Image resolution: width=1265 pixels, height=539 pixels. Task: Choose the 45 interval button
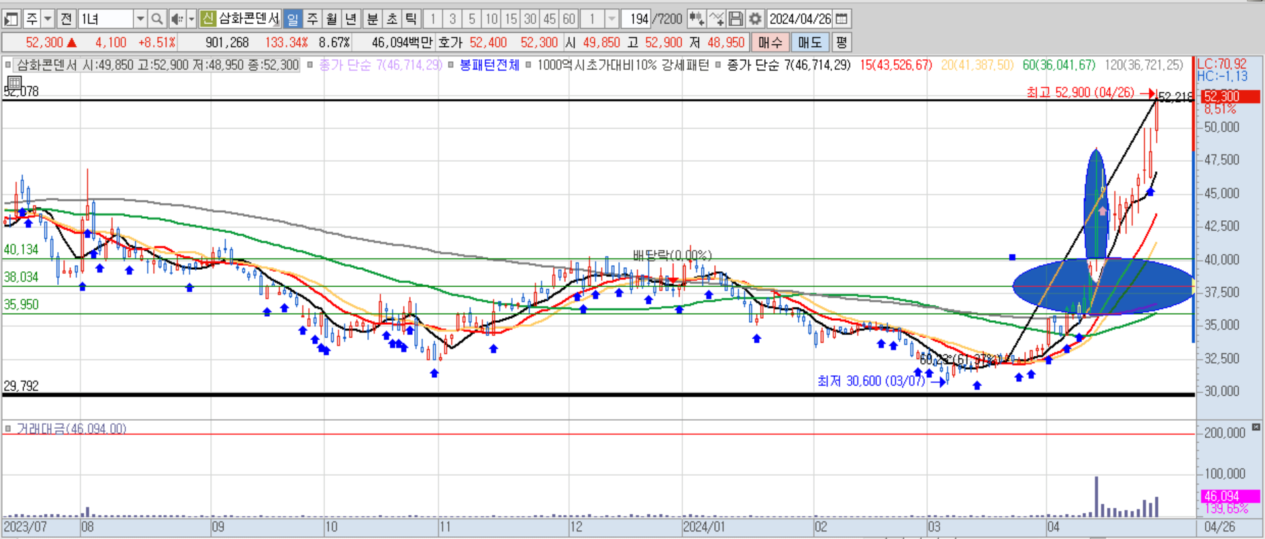(550, 19)
